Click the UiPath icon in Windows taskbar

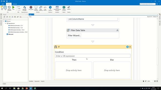(x=31, y=88)
